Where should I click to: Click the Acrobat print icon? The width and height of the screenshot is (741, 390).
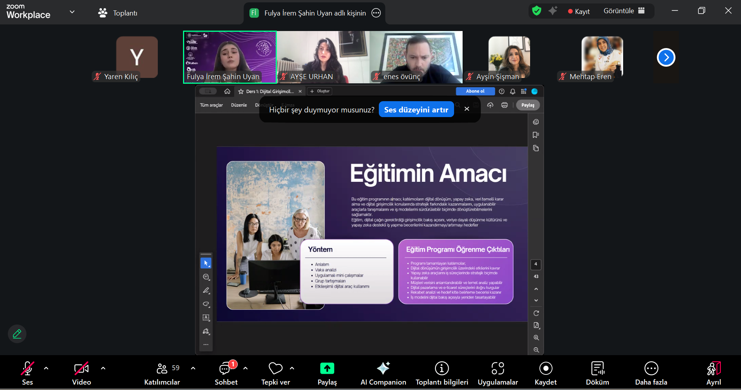pyautogui.click(x=504, y=105)
